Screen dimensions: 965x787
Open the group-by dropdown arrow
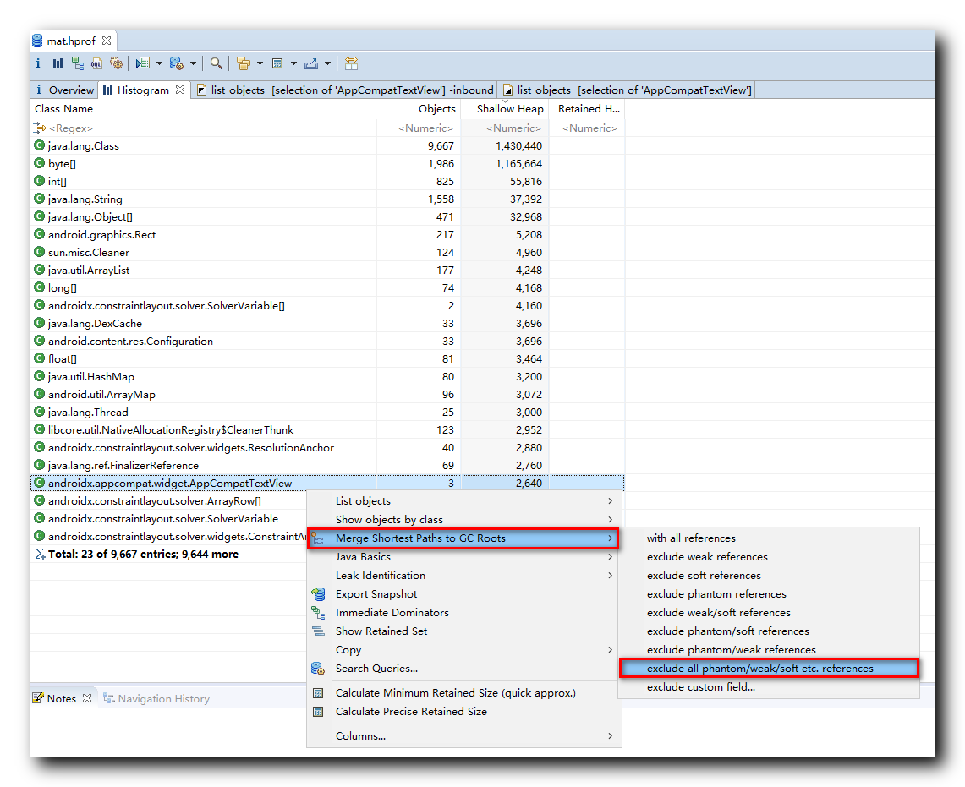coord(260,63)
